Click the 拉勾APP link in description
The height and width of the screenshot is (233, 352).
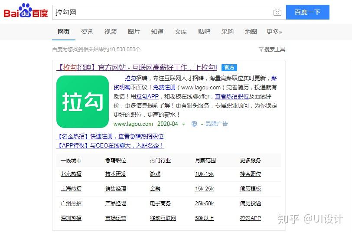point(147,97)
